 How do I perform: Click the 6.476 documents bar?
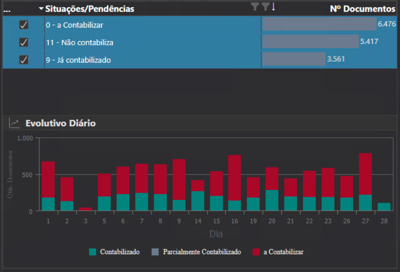pos(319,24)
